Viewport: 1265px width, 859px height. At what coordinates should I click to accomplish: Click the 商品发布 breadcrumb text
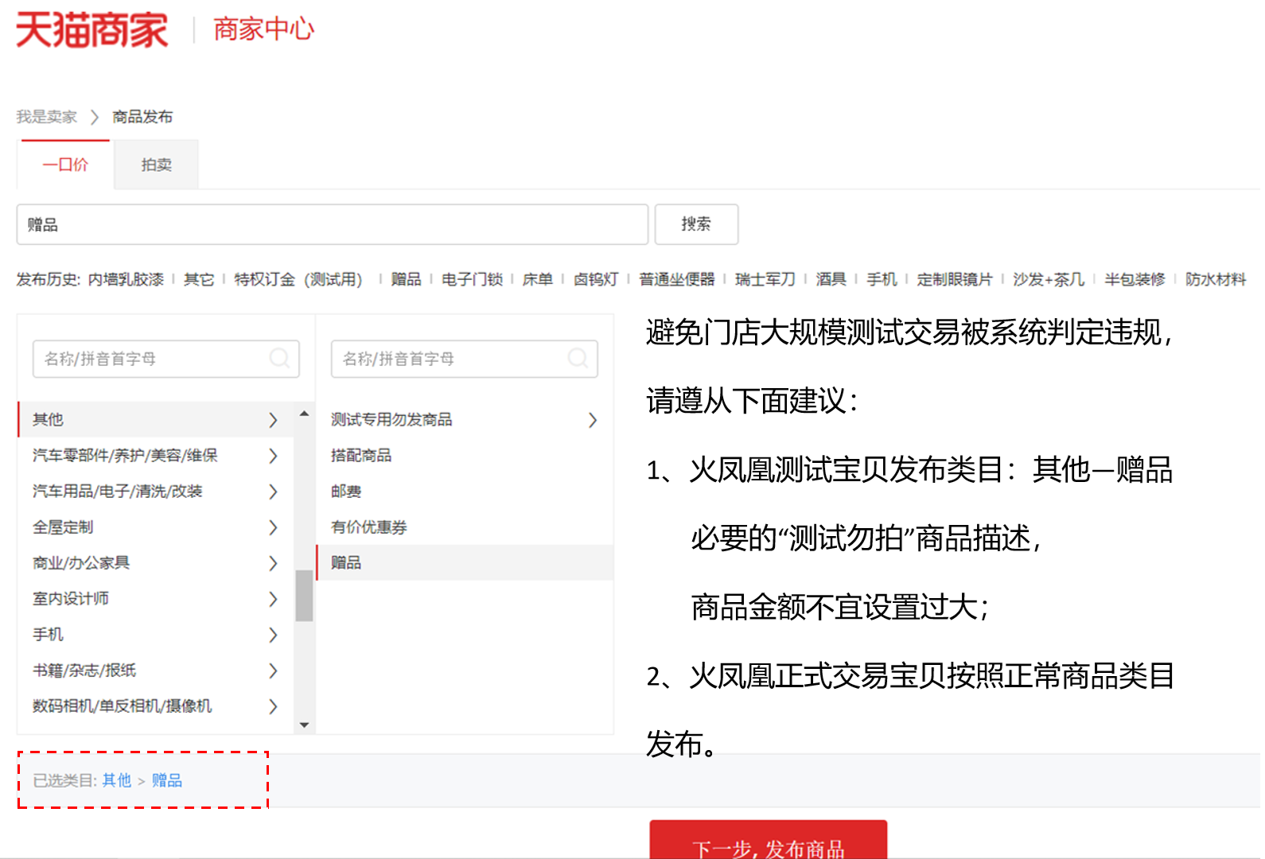click(142, 117)
